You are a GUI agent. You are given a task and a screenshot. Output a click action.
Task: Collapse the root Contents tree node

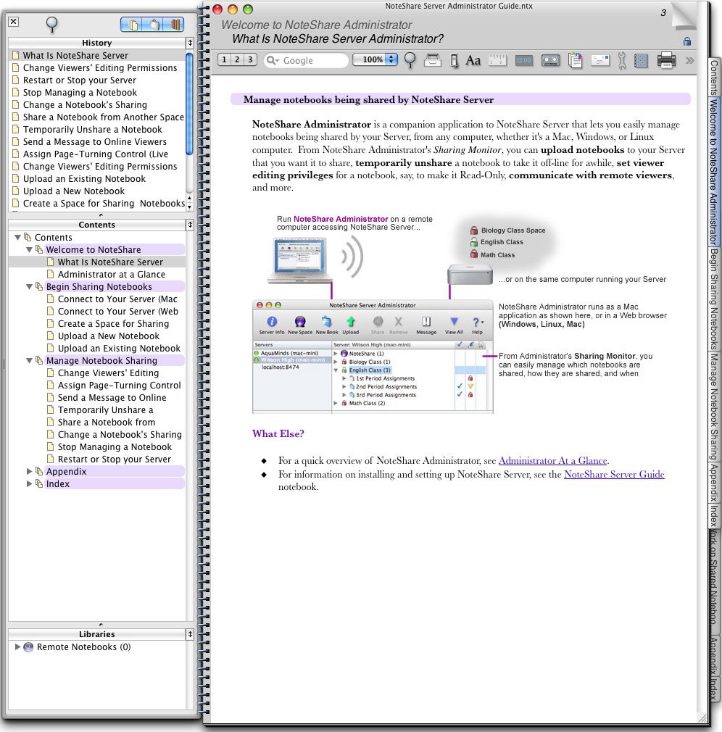point(17,237)
